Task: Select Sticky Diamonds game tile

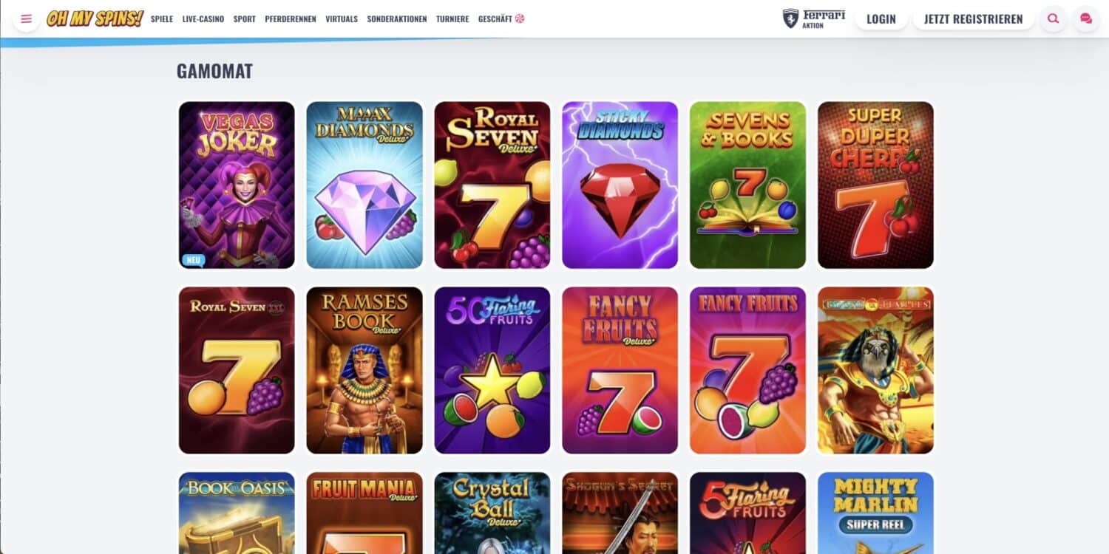Action: coord(620,185)
